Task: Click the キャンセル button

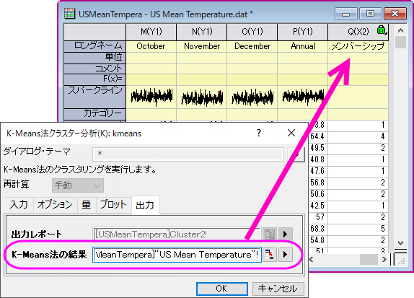Action: [278, 289]
